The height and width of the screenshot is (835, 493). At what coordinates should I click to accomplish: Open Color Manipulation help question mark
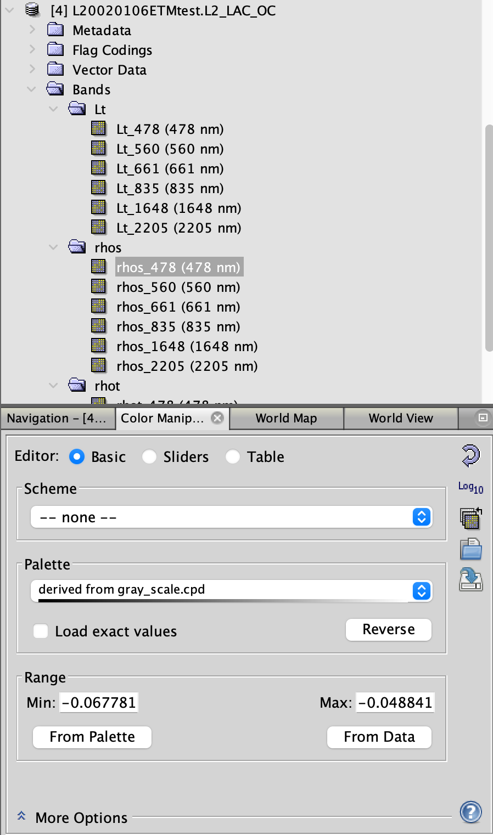470,812
